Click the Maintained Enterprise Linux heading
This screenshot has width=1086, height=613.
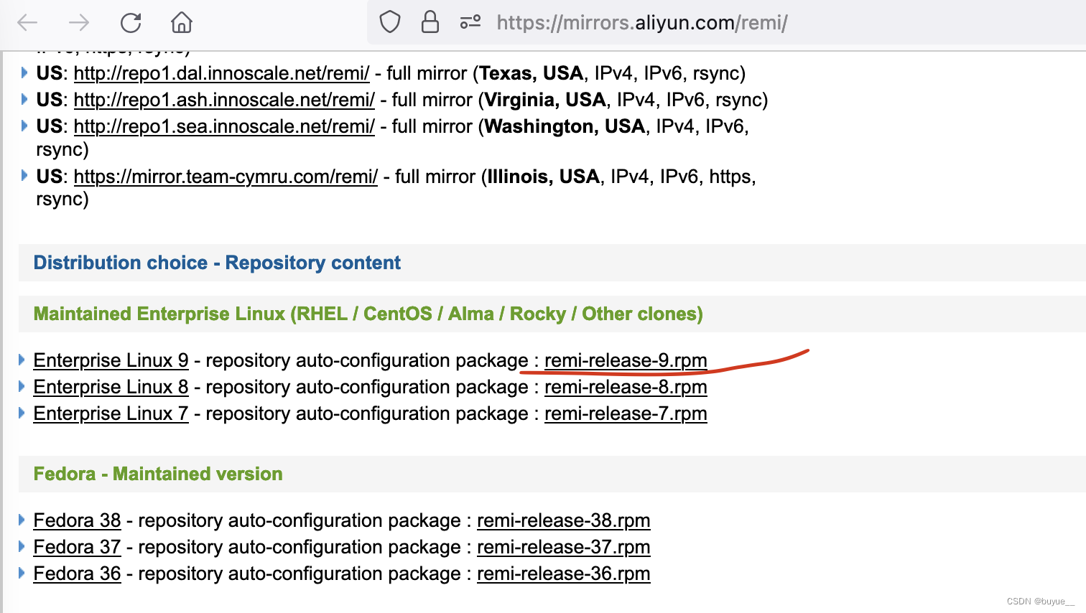coord(368,314)
